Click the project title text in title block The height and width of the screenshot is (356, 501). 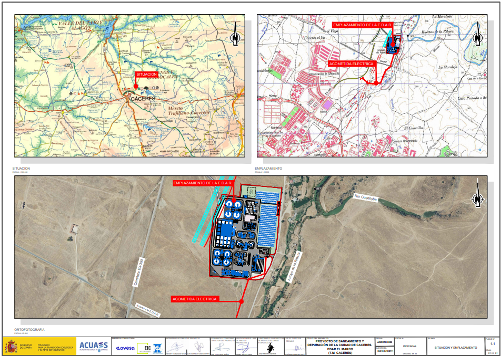pos(339,347)
